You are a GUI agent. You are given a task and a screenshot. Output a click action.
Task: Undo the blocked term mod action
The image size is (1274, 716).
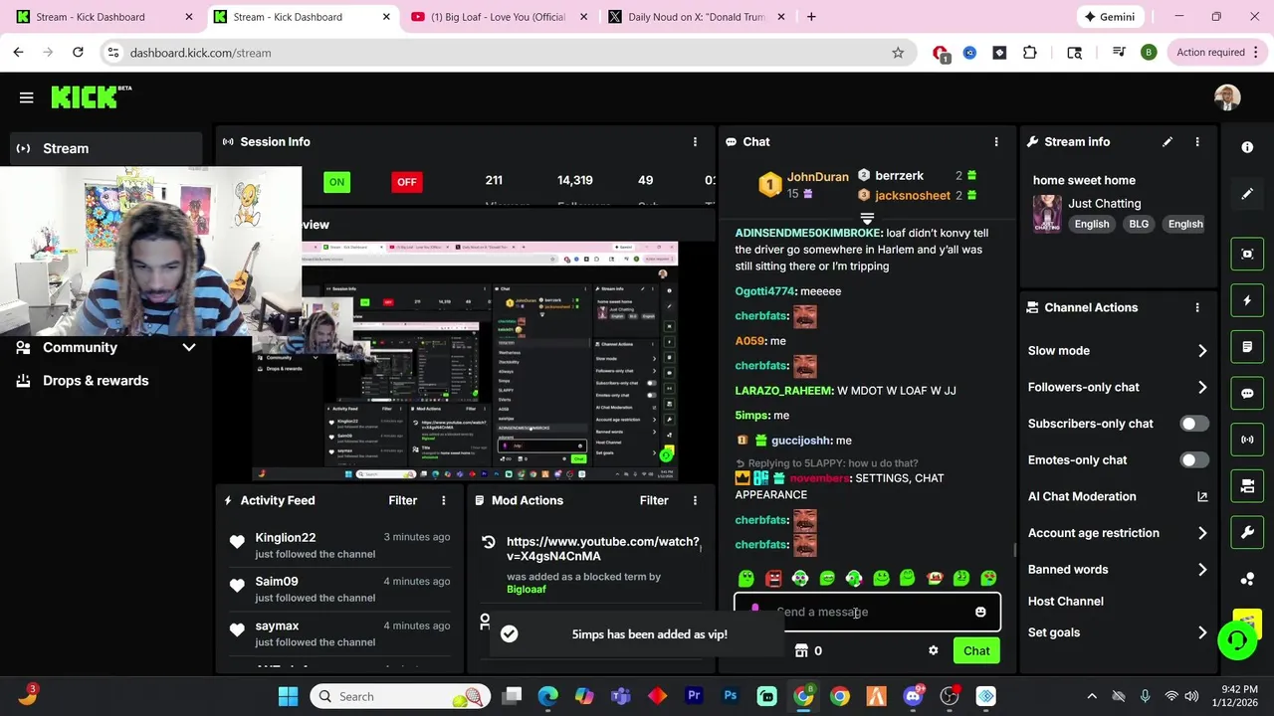point(488,542)
